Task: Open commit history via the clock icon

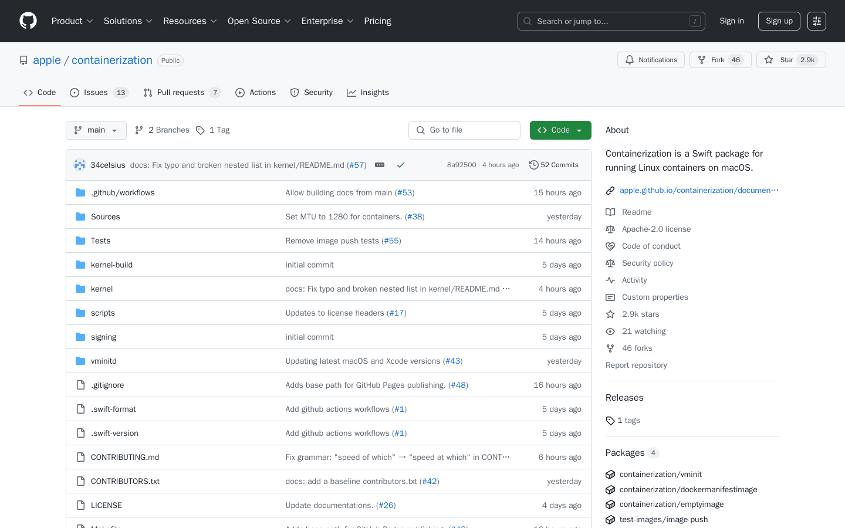Action: [x=533, y=165]
